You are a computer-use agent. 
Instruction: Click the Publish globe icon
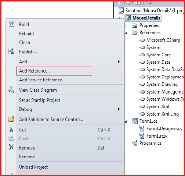click(x=11, y=51)
